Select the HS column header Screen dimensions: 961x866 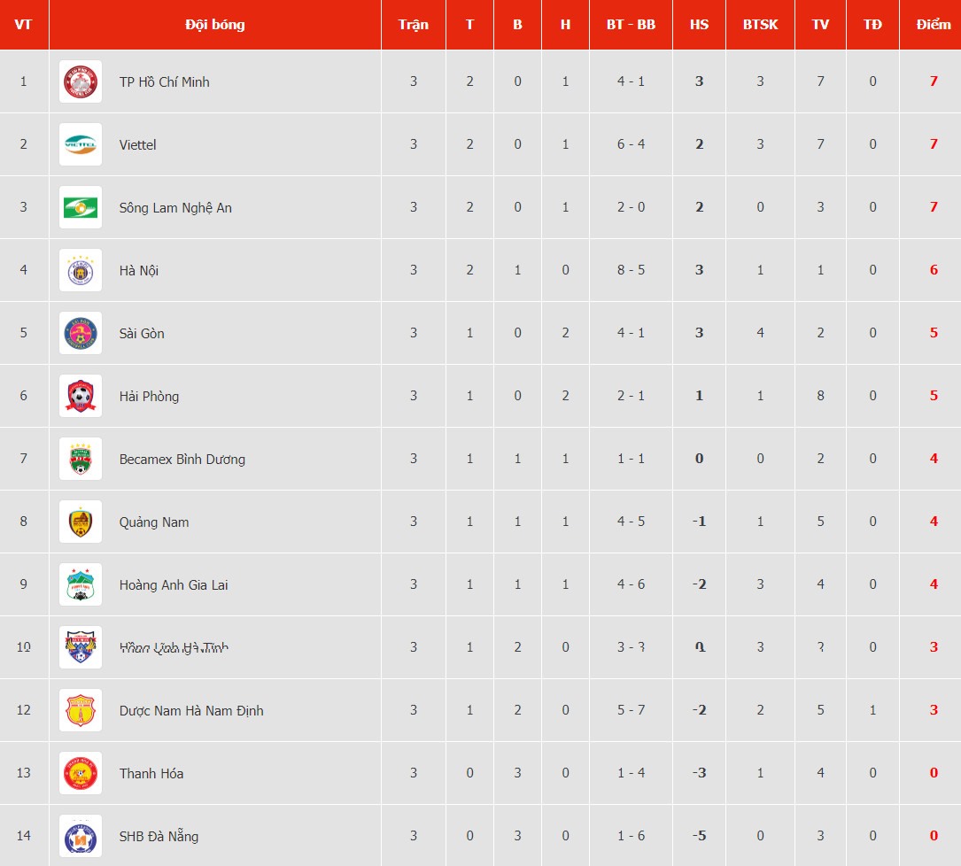pyautogui.click(x=699, y=25)
